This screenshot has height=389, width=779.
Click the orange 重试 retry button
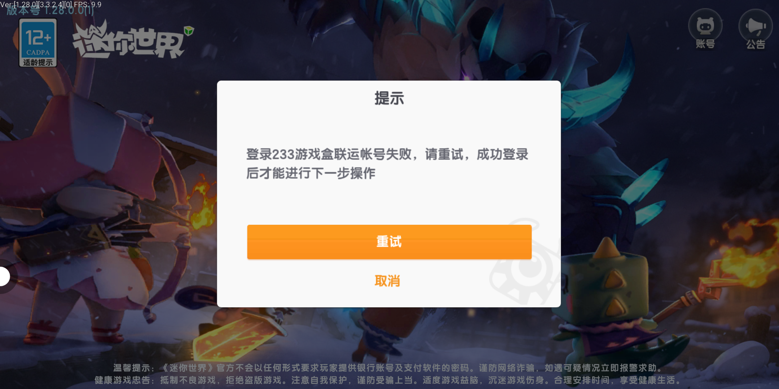point(389,242)
